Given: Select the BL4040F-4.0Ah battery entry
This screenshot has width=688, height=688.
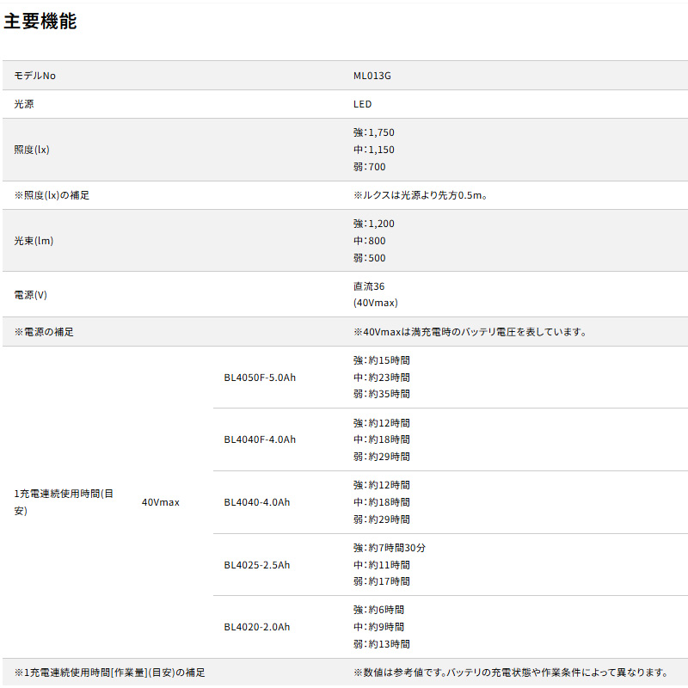Looking at the screenshot, I should pyautogui.click(x=260, y=439).
